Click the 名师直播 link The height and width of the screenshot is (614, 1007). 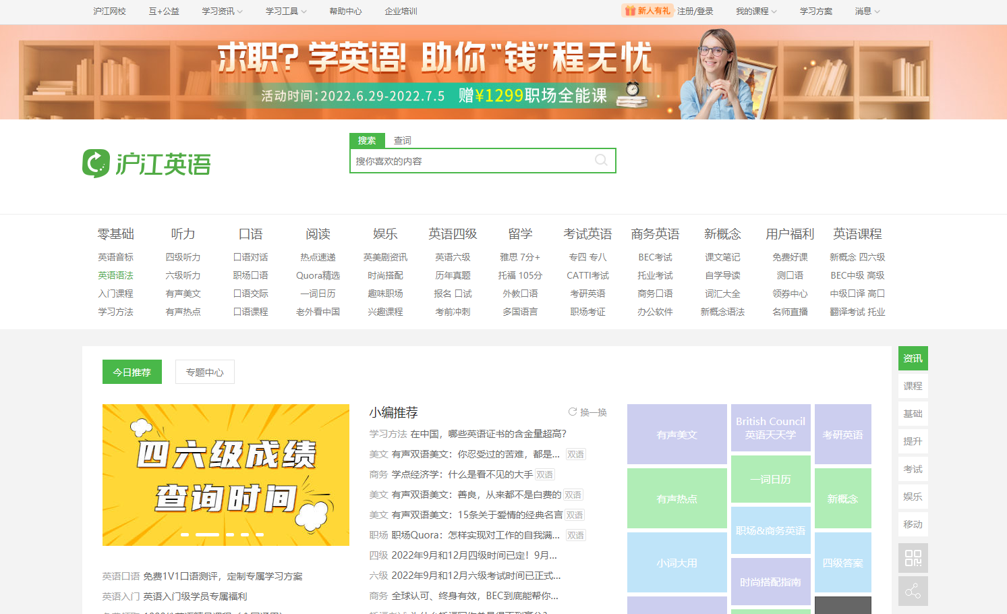pos(790,312)
